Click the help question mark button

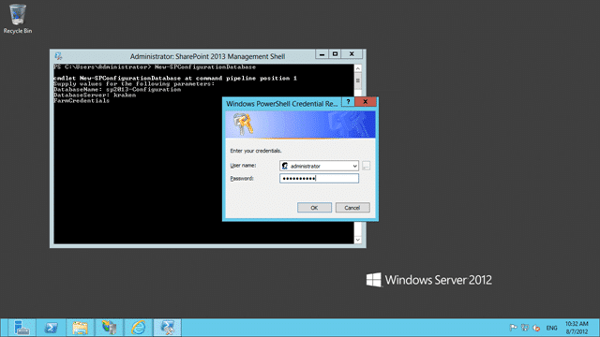(x=348, y=102)
